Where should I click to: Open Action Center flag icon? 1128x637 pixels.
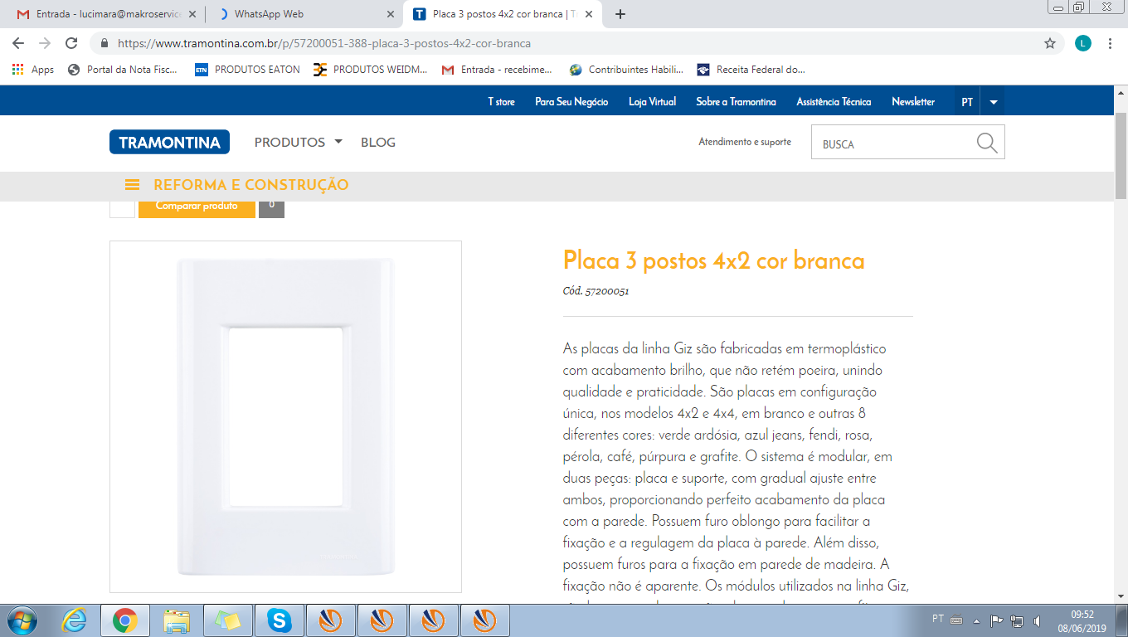[x=997, y=620]
